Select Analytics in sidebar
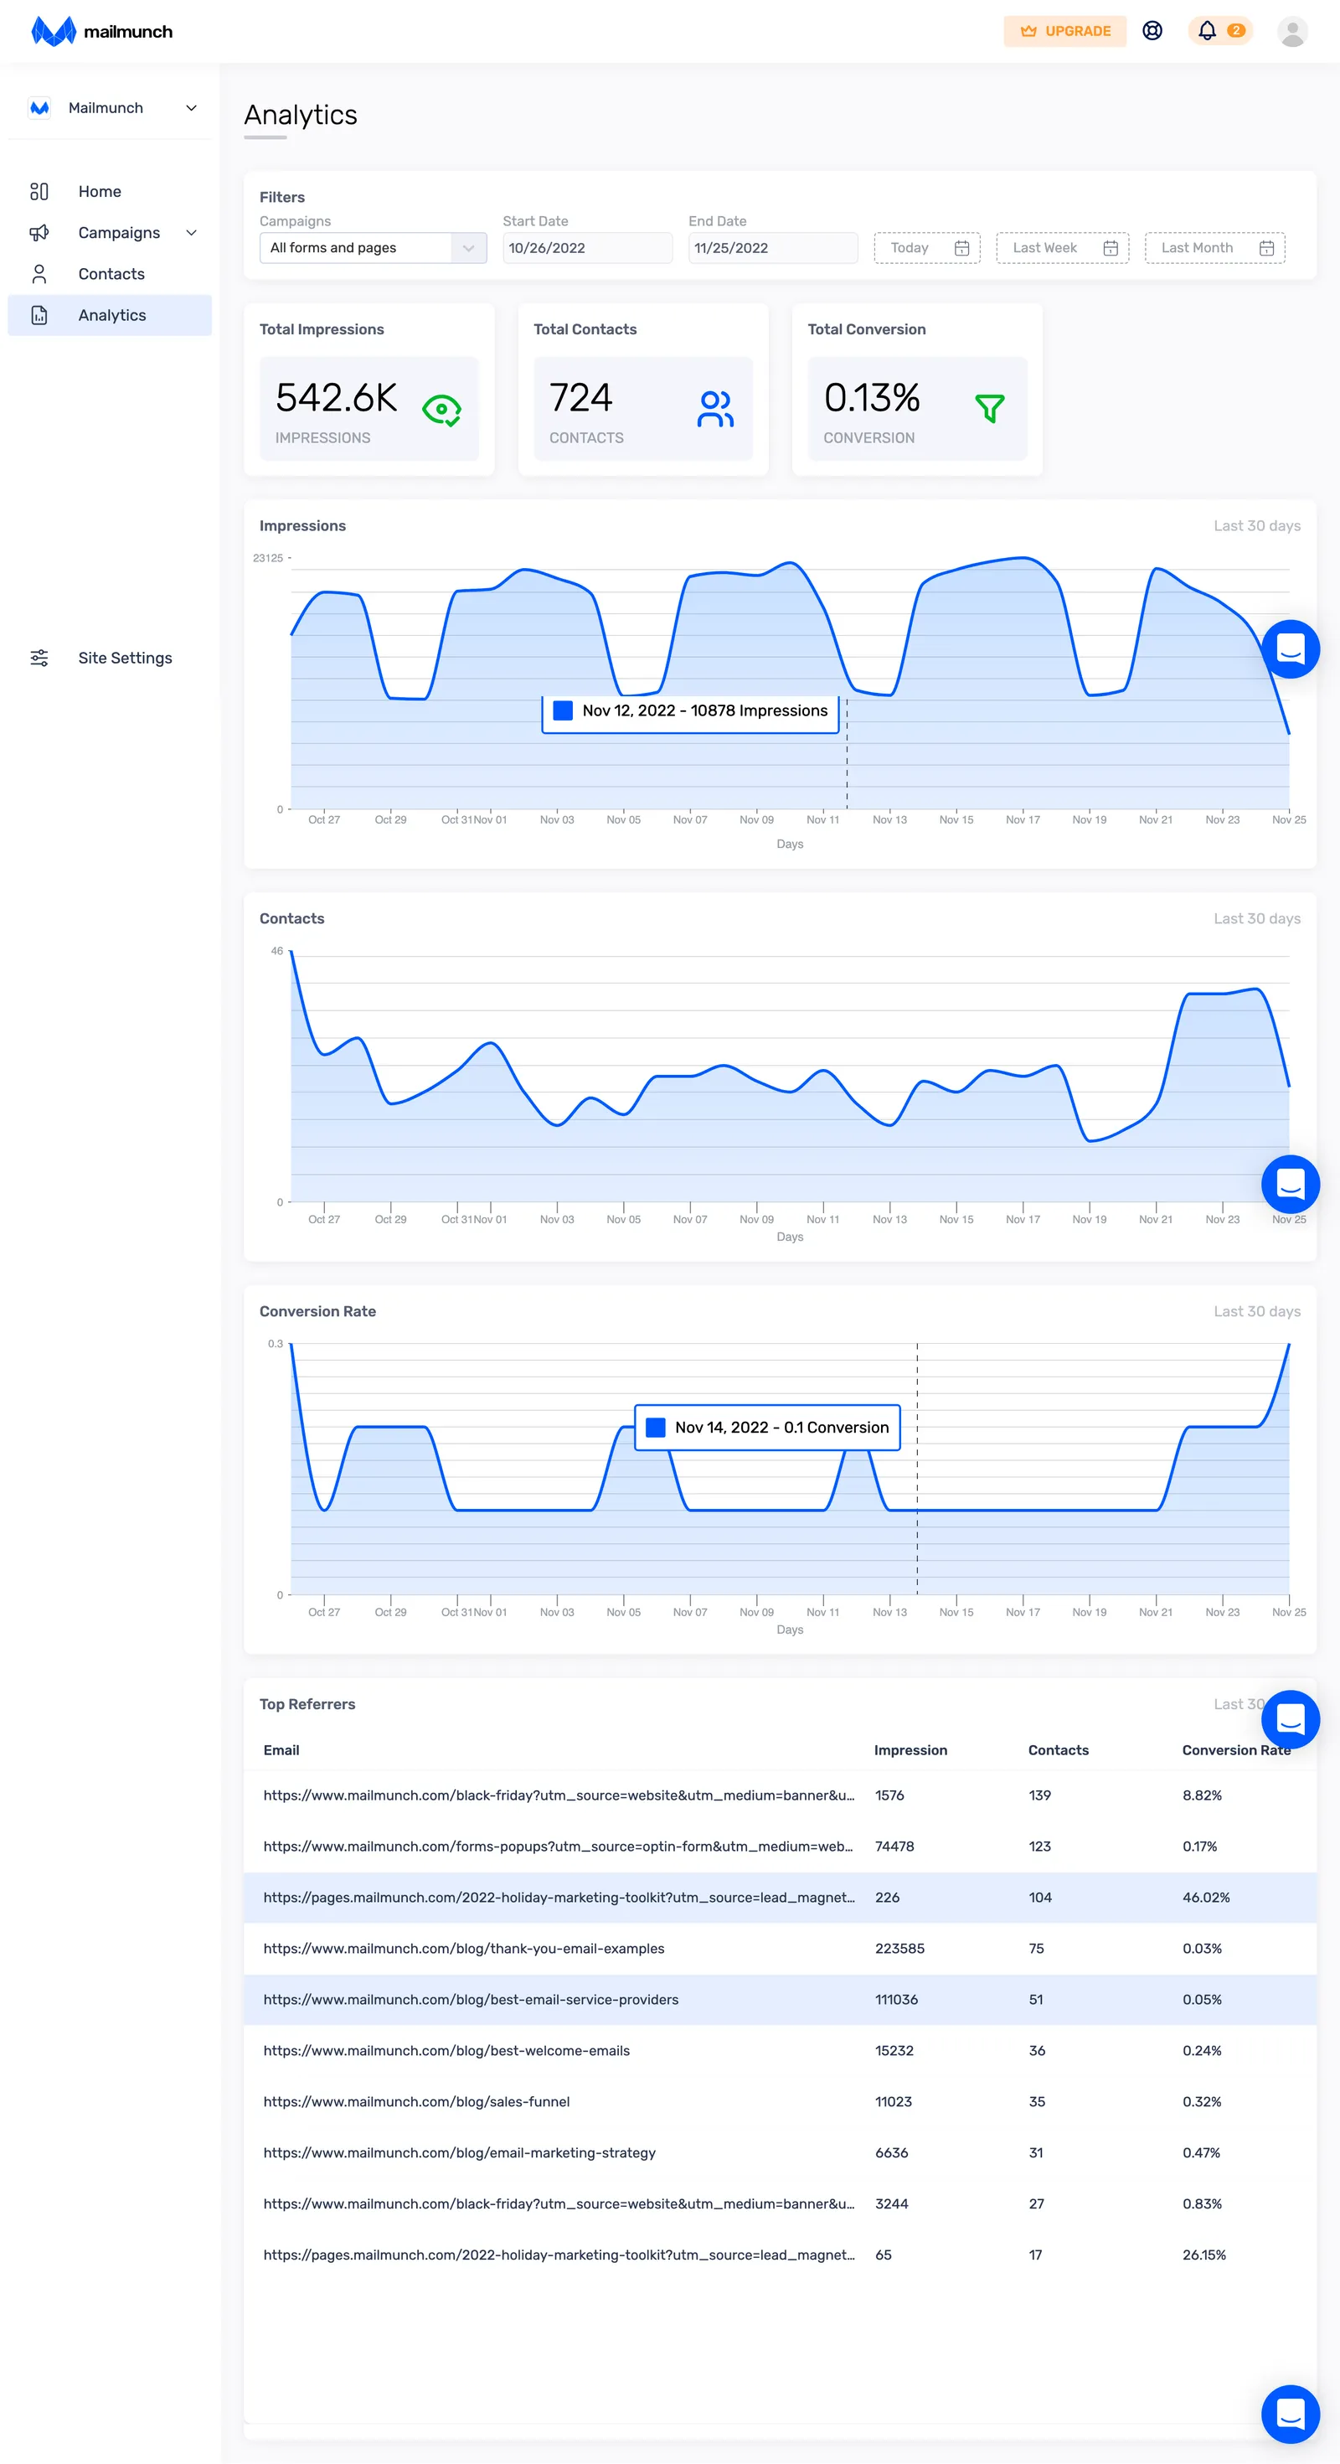Screen dimensions: 1340x2464 [x=110, y=315]
